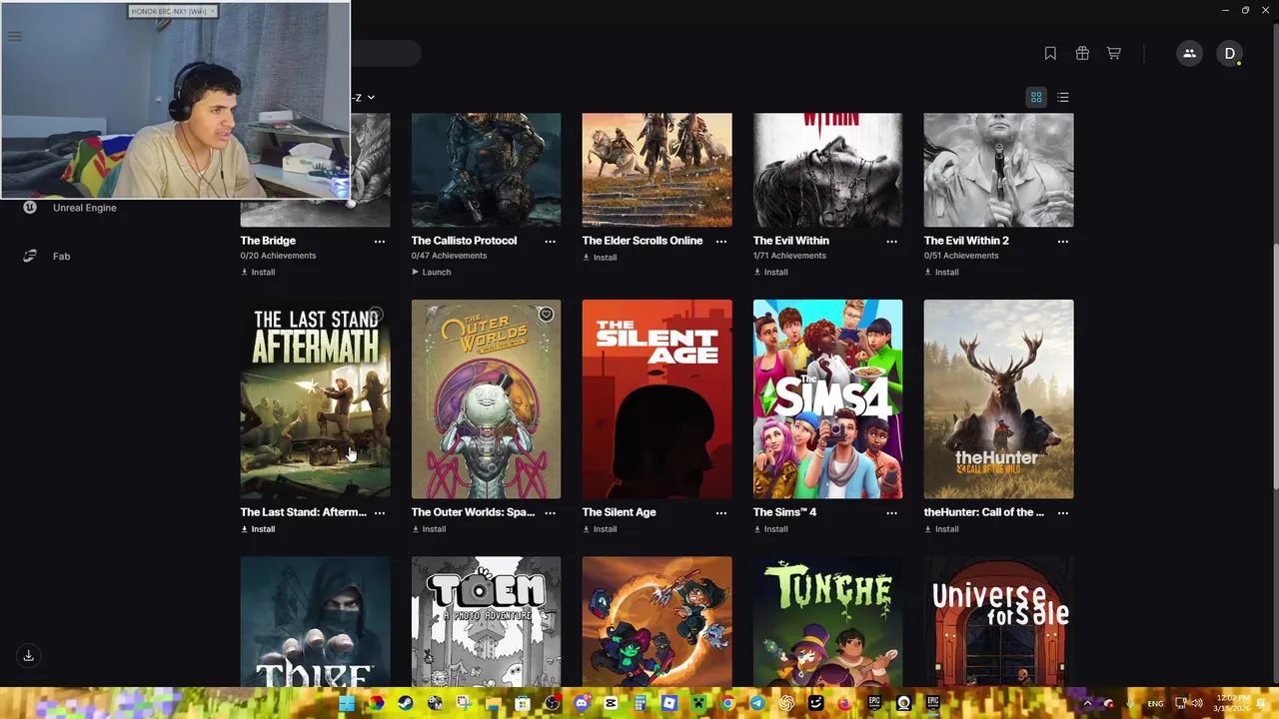
Task: Open options menu for theHunter: Call of the Wild
Action: (1063, 513)
